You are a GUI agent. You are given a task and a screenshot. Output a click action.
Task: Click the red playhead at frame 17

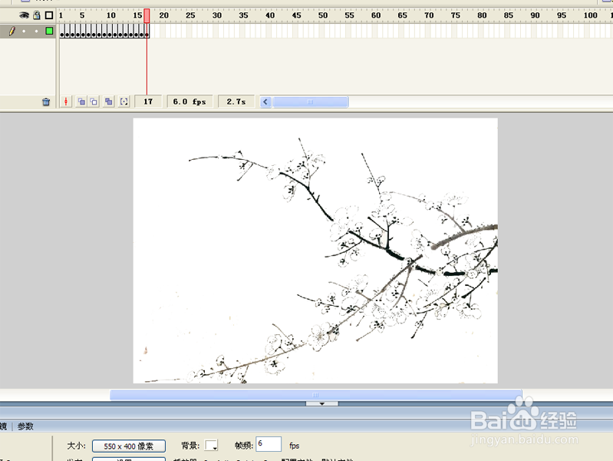tap(147, 16)
